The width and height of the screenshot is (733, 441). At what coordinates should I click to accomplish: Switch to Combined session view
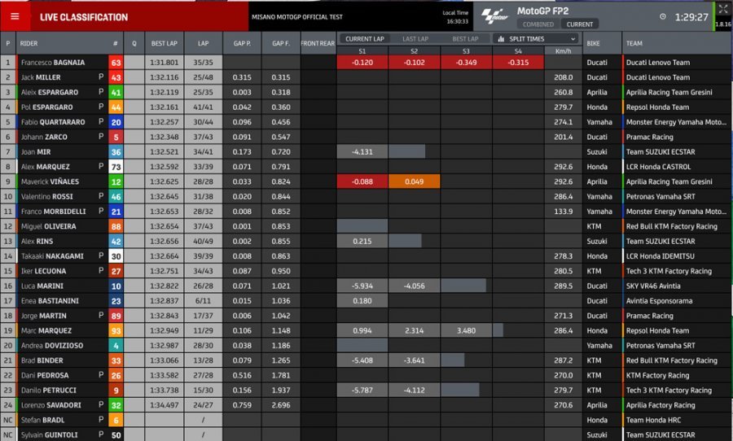pyautogui.click(x=538, y=24)
